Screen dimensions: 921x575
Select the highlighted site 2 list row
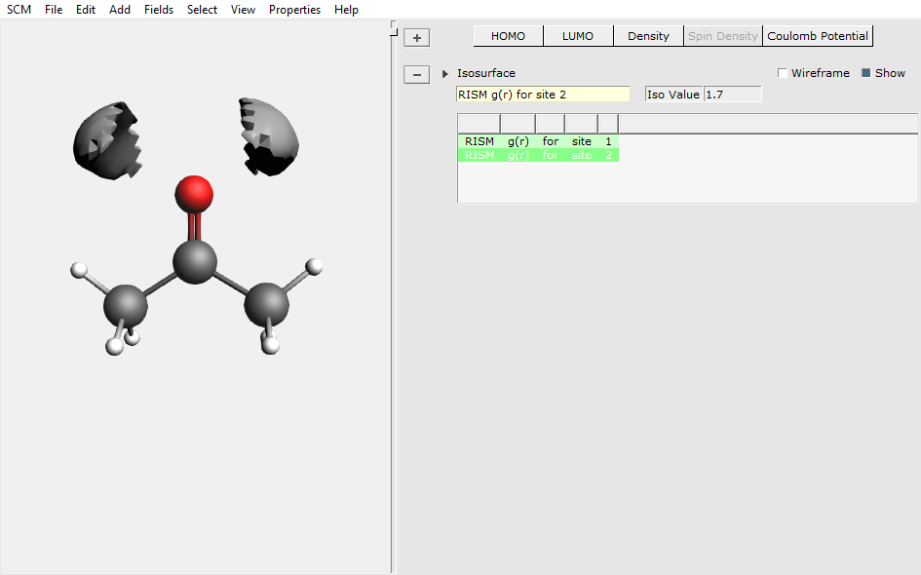click(538, 155)
